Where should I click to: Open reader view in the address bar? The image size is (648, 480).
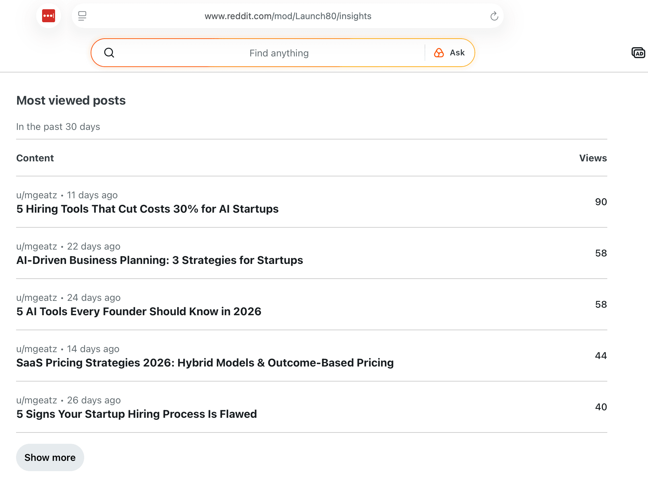82,16
